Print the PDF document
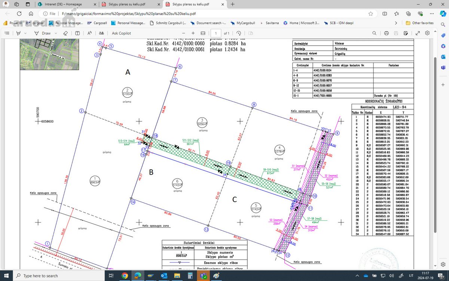The image size is (449, 281). pos(387,33)
